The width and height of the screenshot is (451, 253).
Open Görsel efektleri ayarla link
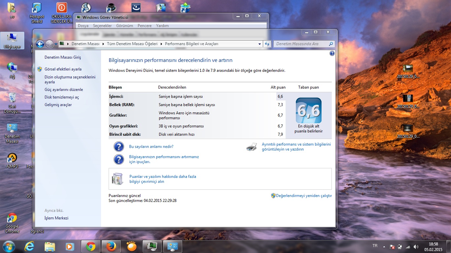coord(63,69)
